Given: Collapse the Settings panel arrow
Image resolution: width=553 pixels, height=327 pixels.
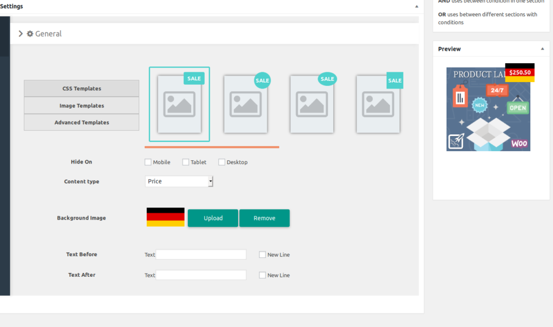Looking at the screenshot, I should click(x=416, y=6).
